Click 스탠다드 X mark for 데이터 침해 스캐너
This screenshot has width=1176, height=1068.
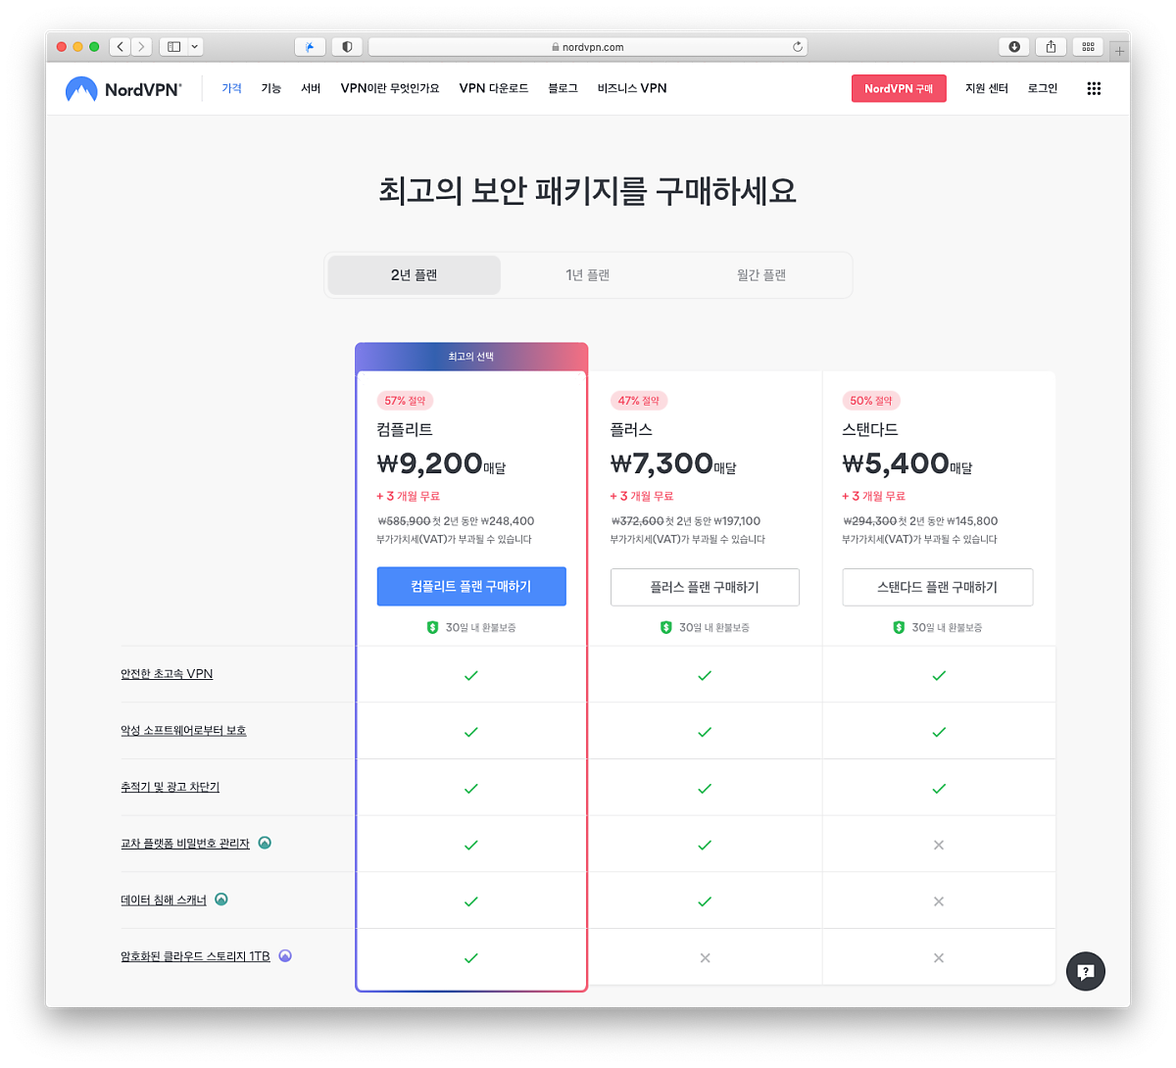coord(939,901)
